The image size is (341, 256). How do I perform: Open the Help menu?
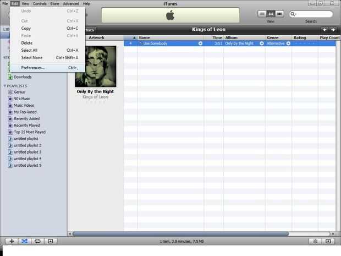pos(86,4)
